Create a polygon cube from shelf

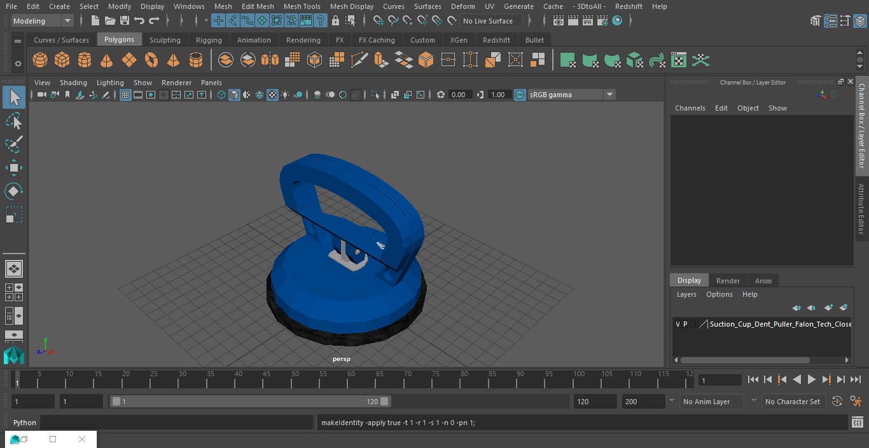coord(62,60)
